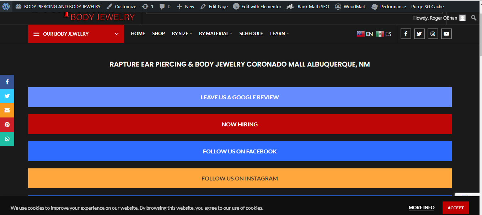
Task: Go to Home in navigation
Action: click(138, 33)
